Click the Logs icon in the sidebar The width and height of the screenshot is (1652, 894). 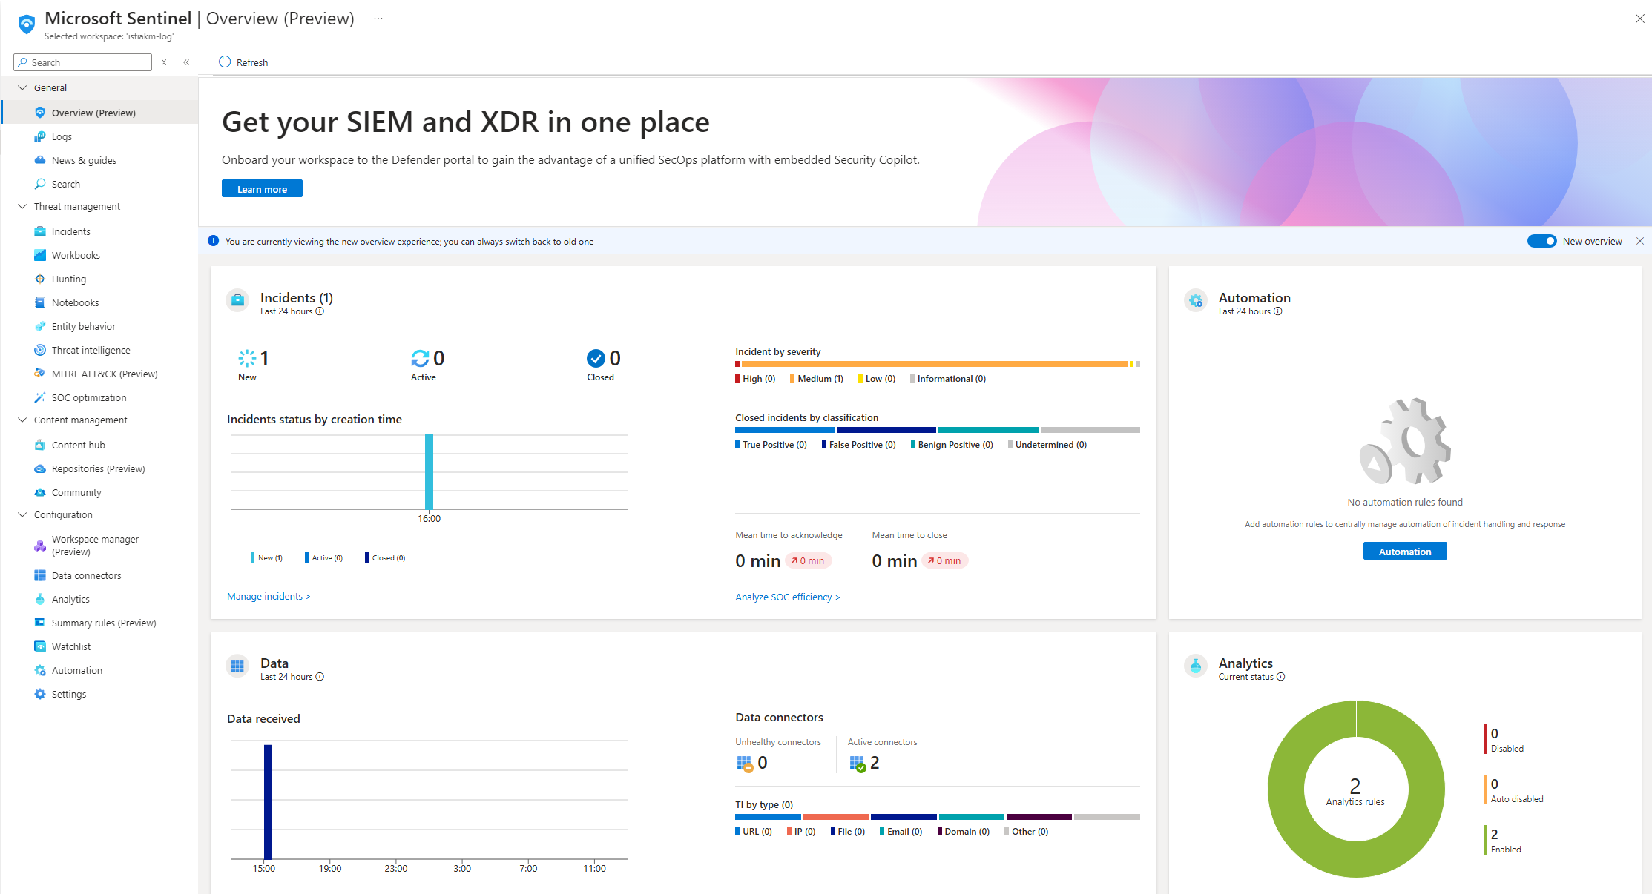coord(40,136)
